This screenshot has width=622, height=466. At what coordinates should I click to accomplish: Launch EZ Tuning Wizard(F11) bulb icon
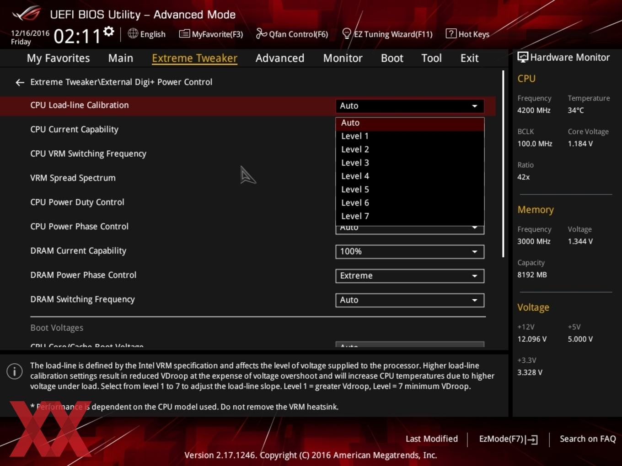point(347,33)
